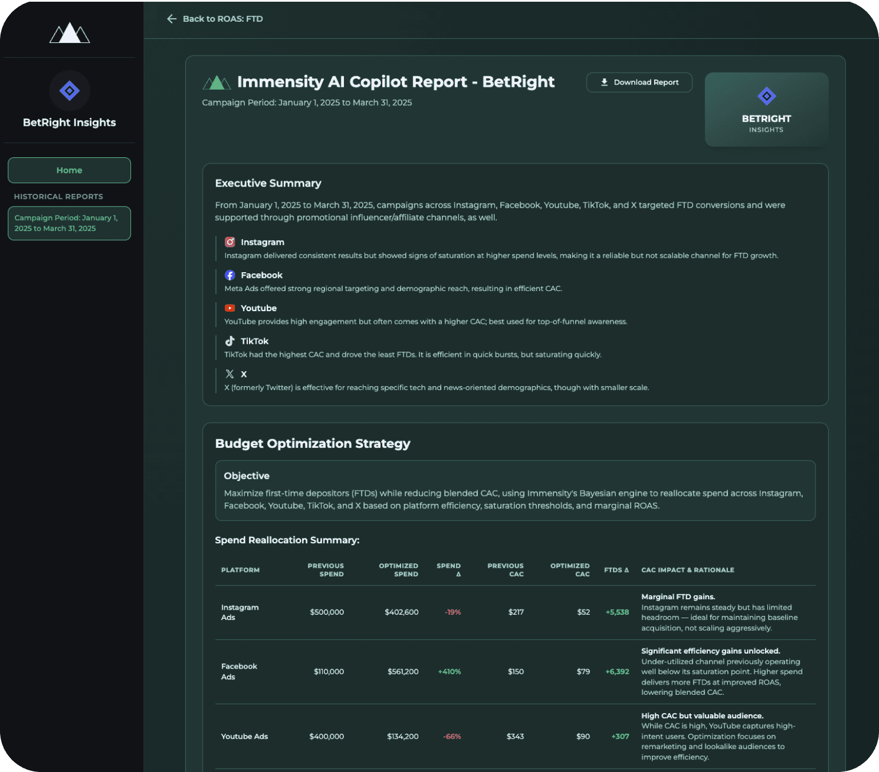This screenshot has width=879, height=772.
Task: Click the Instagram heading in Executive Summary
Action: pos(262,242)
